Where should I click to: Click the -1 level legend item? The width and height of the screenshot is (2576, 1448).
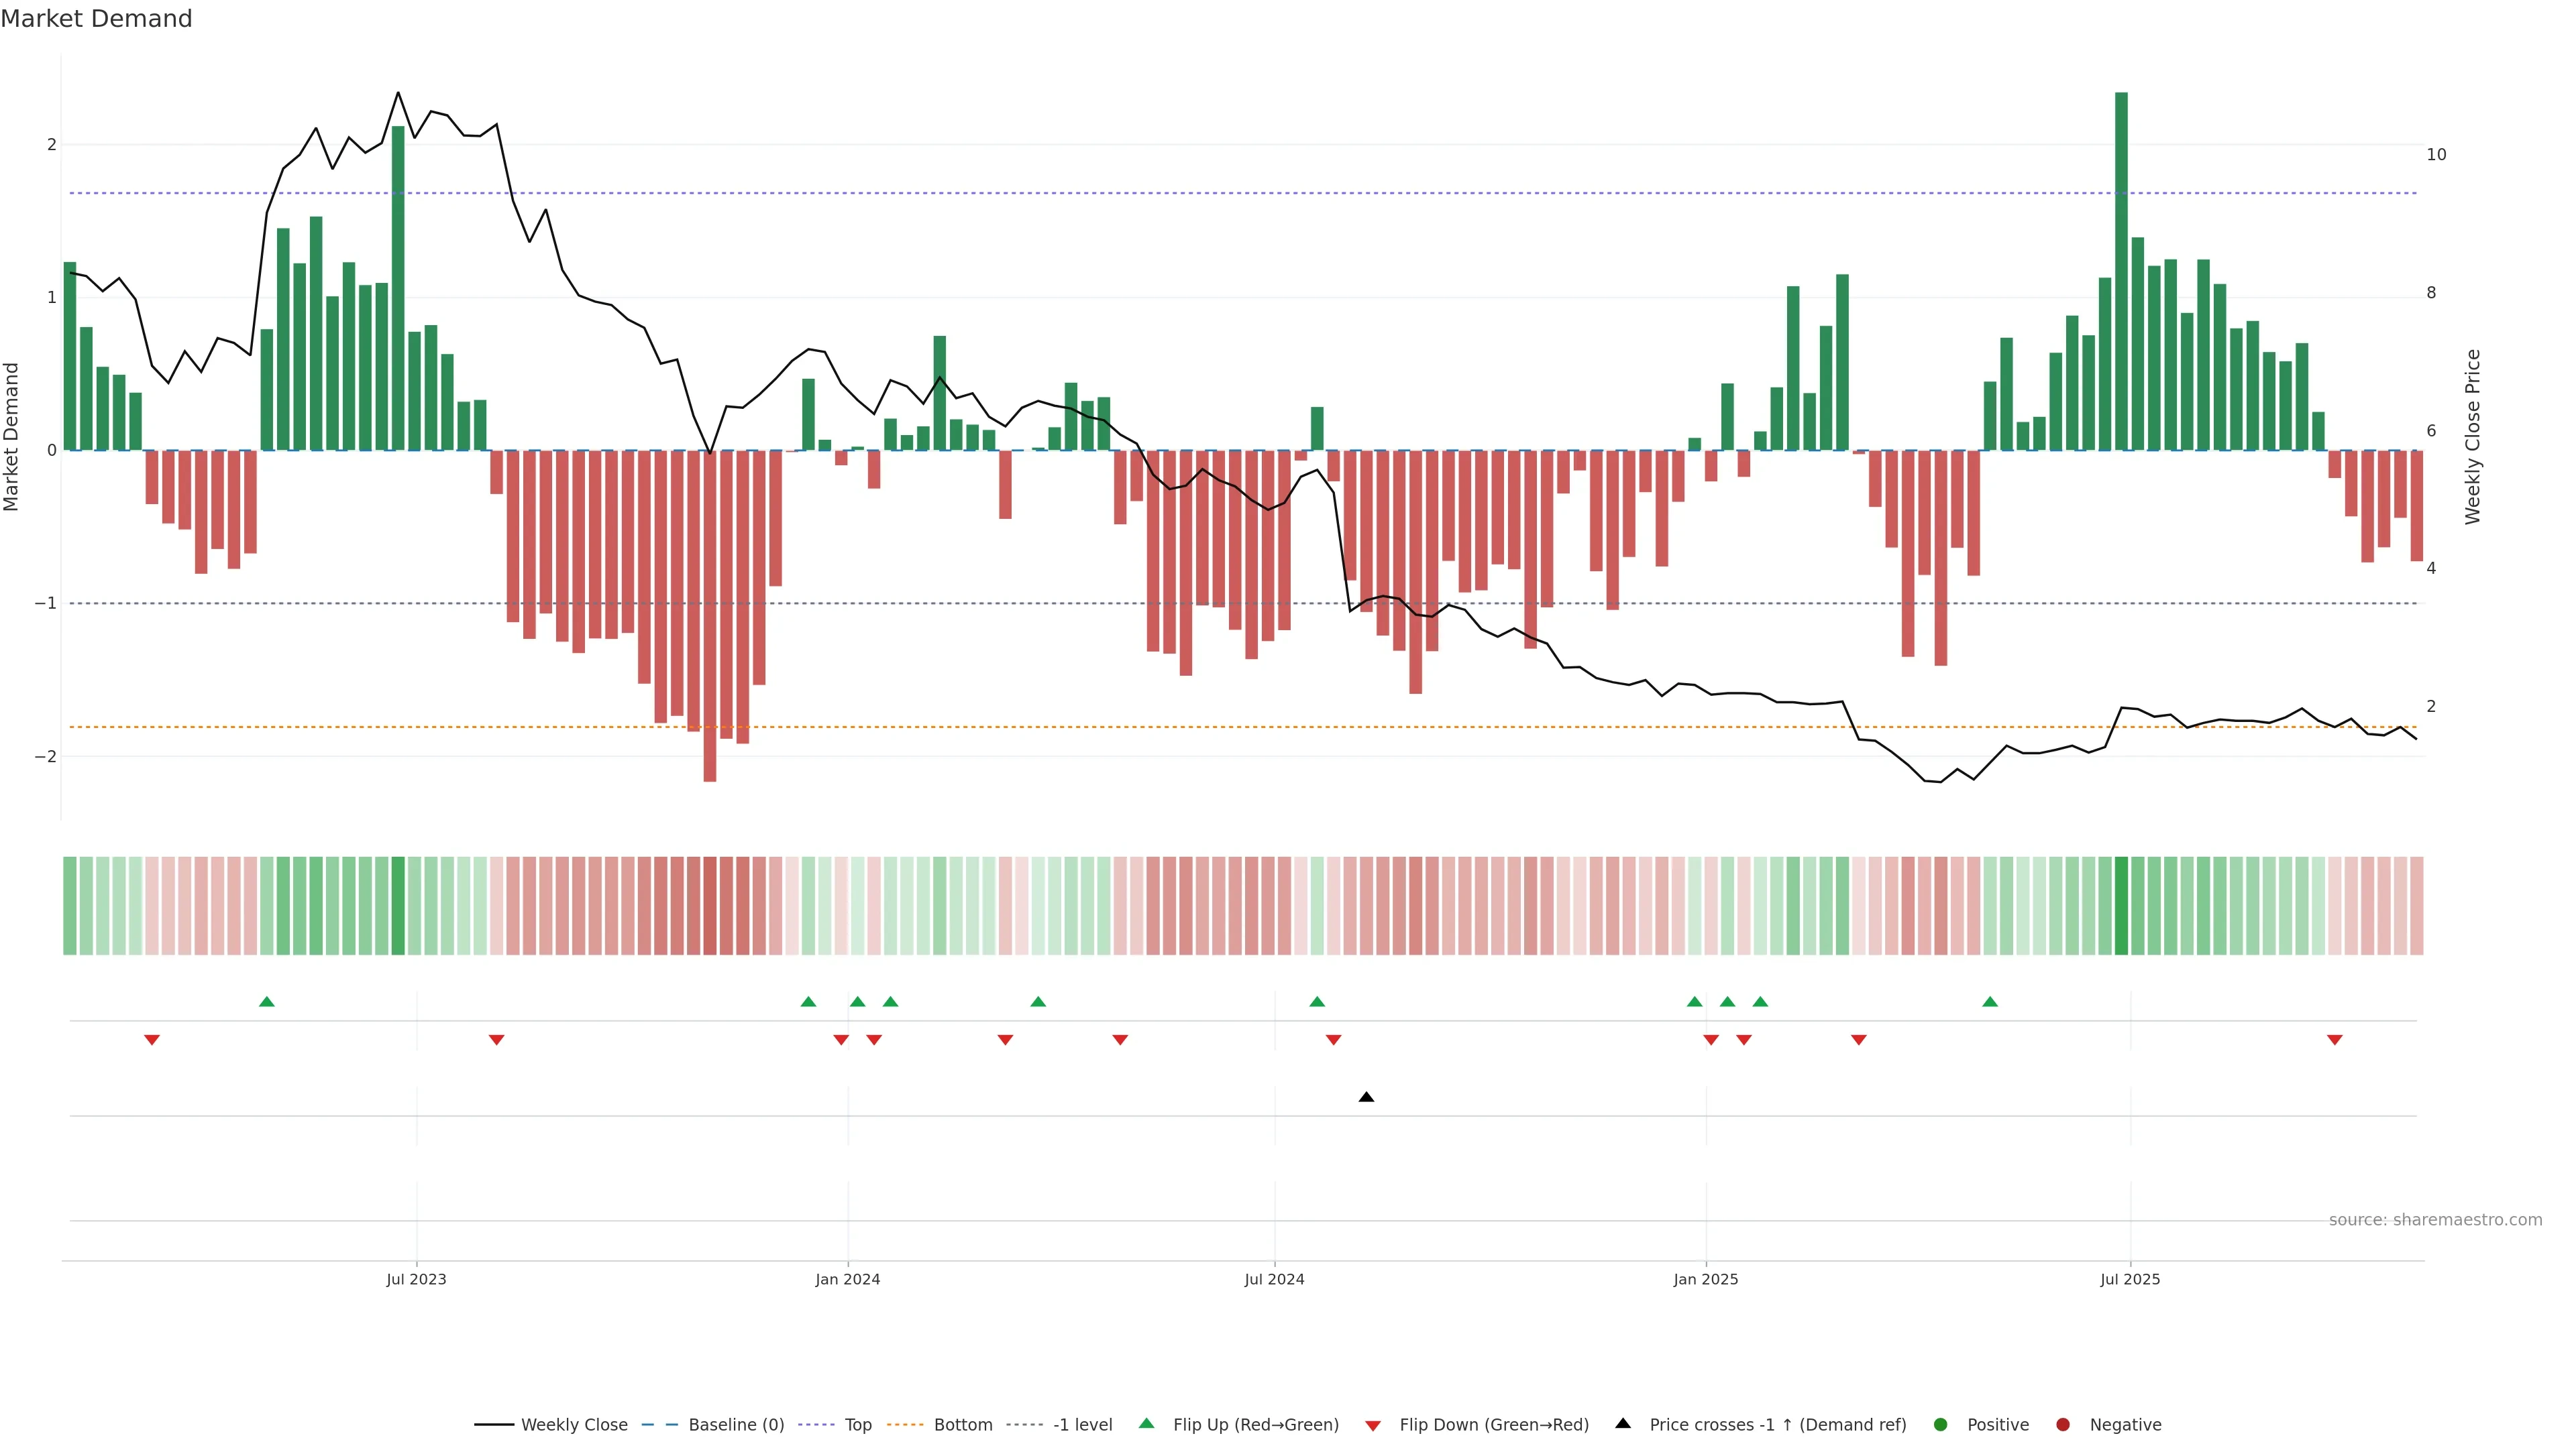click(x=1082, y=1424)
